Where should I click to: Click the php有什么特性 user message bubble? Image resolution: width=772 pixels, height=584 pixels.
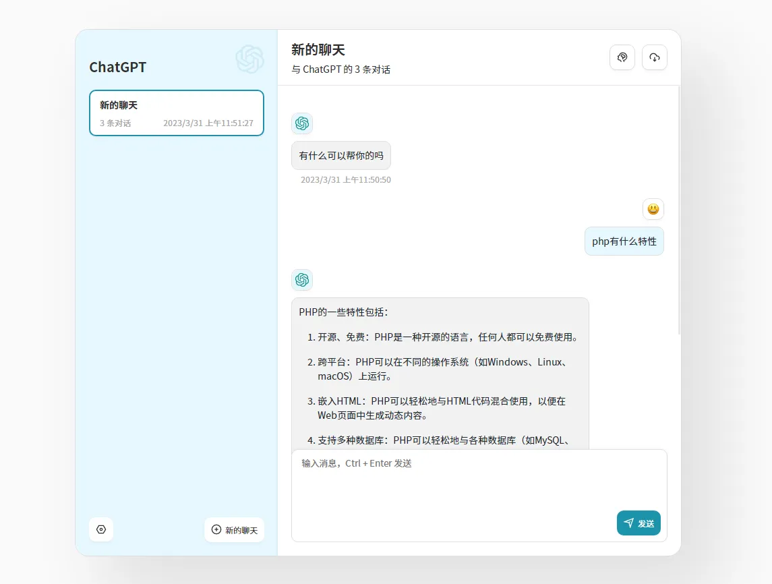[x=624, y=241]
